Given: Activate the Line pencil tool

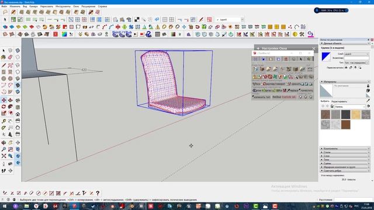Looking at the screenshot, I should [4, 65].
